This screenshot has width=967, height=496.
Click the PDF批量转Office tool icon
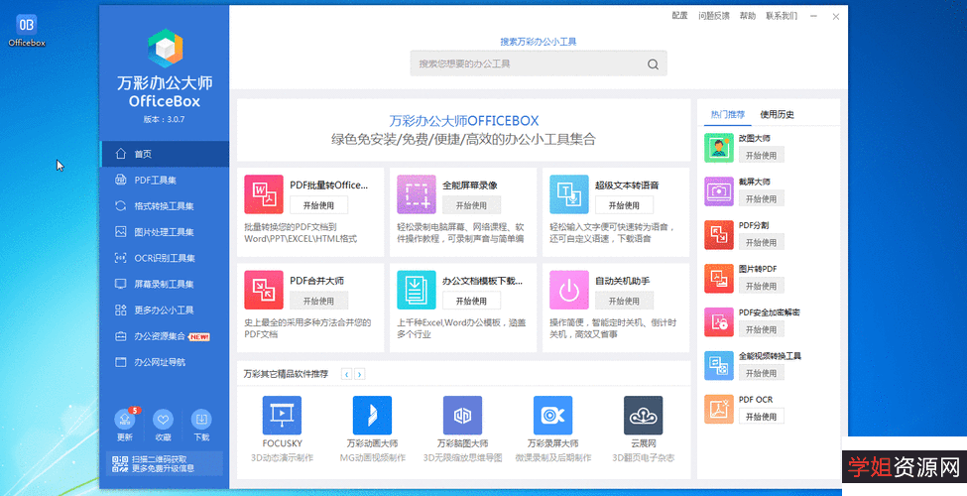click(x=264, y=194)
